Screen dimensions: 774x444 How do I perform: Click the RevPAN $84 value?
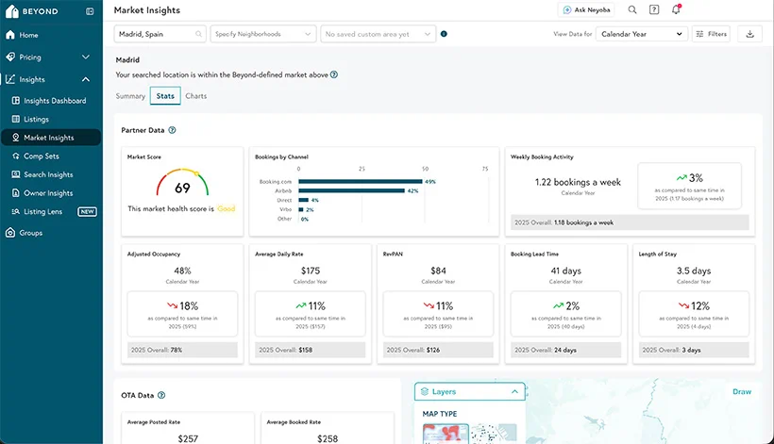438,271
